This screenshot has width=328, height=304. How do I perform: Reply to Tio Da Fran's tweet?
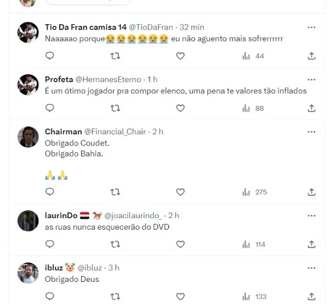pyautogui.click(x=50, y=56)
